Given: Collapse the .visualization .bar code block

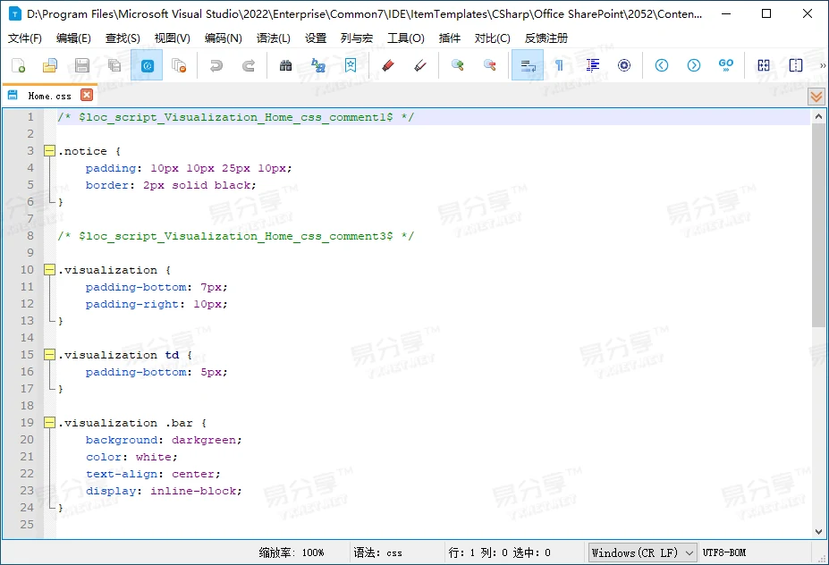Looking at the screenshot, I should pos(49,422).
